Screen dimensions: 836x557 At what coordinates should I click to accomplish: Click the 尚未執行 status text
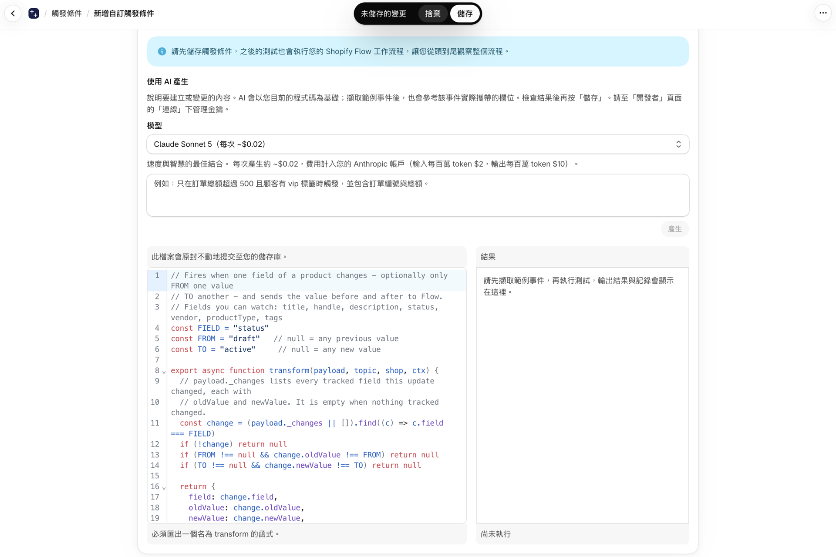click(496, 534)
